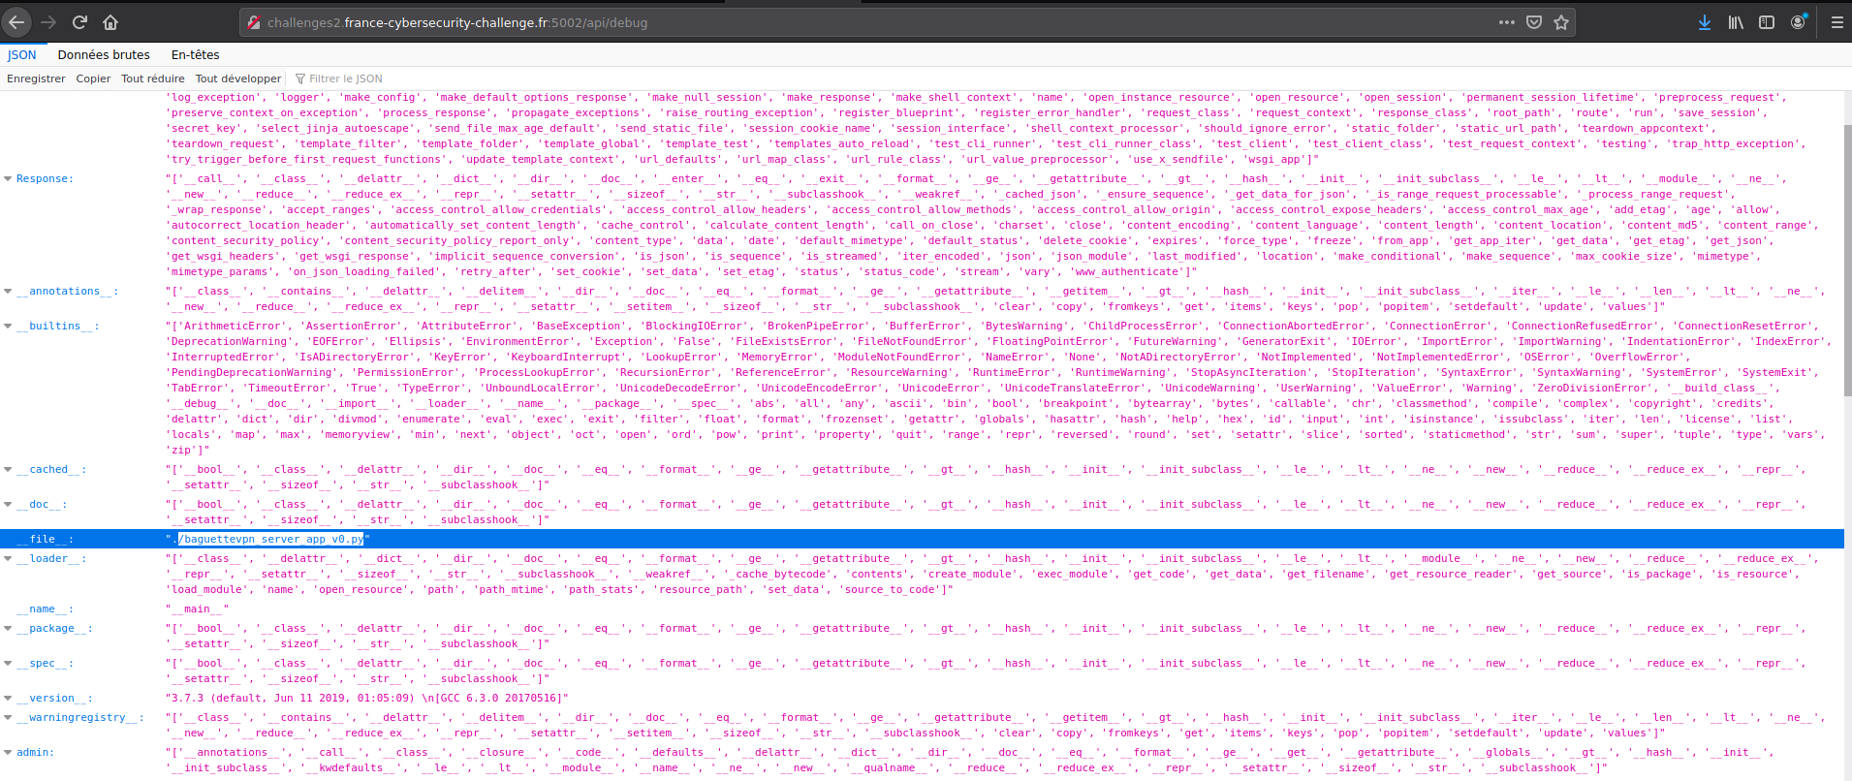Bookmark this page with the star

coord(1561,22)
